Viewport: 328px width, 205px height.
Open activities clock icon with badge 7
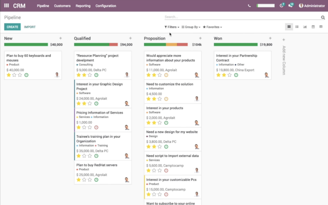click(282, 5)
